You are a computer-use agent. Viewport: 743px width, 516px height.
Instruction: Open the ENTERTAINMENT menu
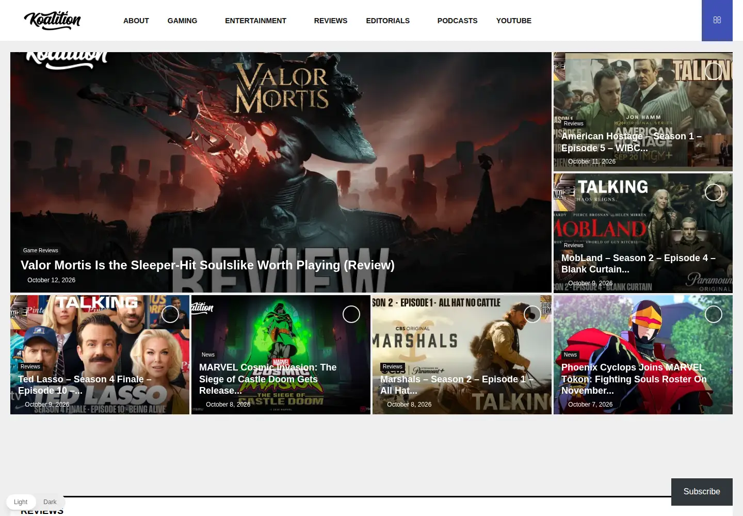point(255,21)
